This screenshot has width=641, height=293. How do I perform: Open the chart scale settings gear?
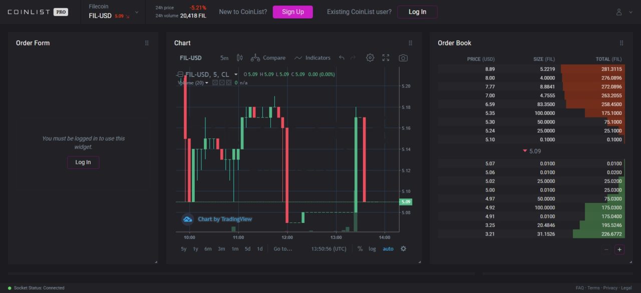coord(403,248)
